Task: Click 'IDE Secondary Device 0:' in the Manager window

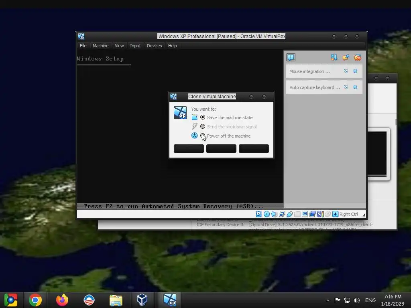Action: point(220,225)
